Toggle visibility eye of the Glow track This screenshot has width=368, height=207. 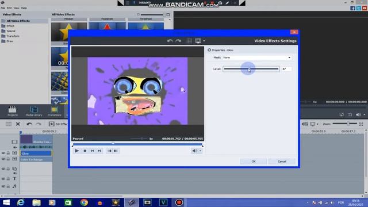pos(3,153)
